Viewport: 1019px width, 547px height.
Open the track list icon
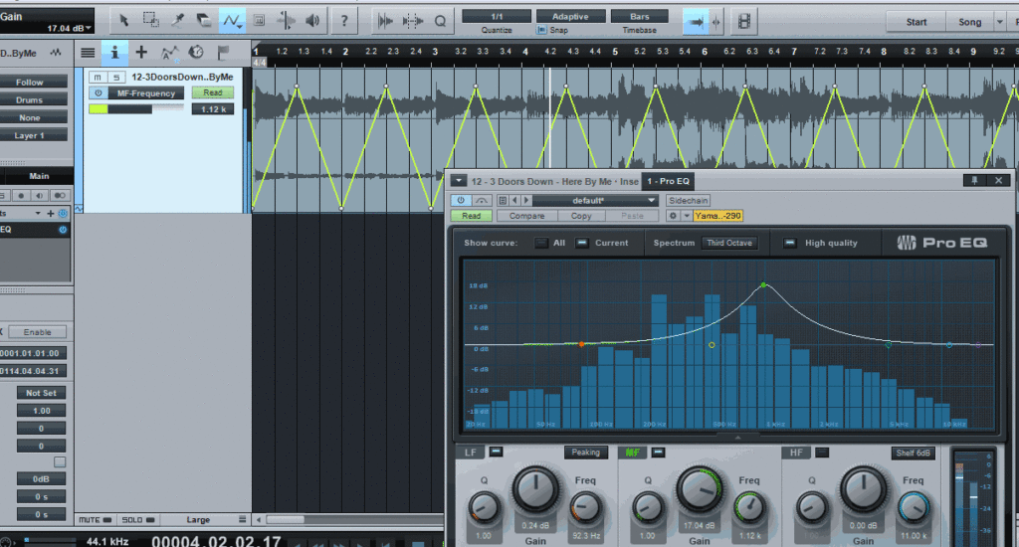(x=88, y=53)
